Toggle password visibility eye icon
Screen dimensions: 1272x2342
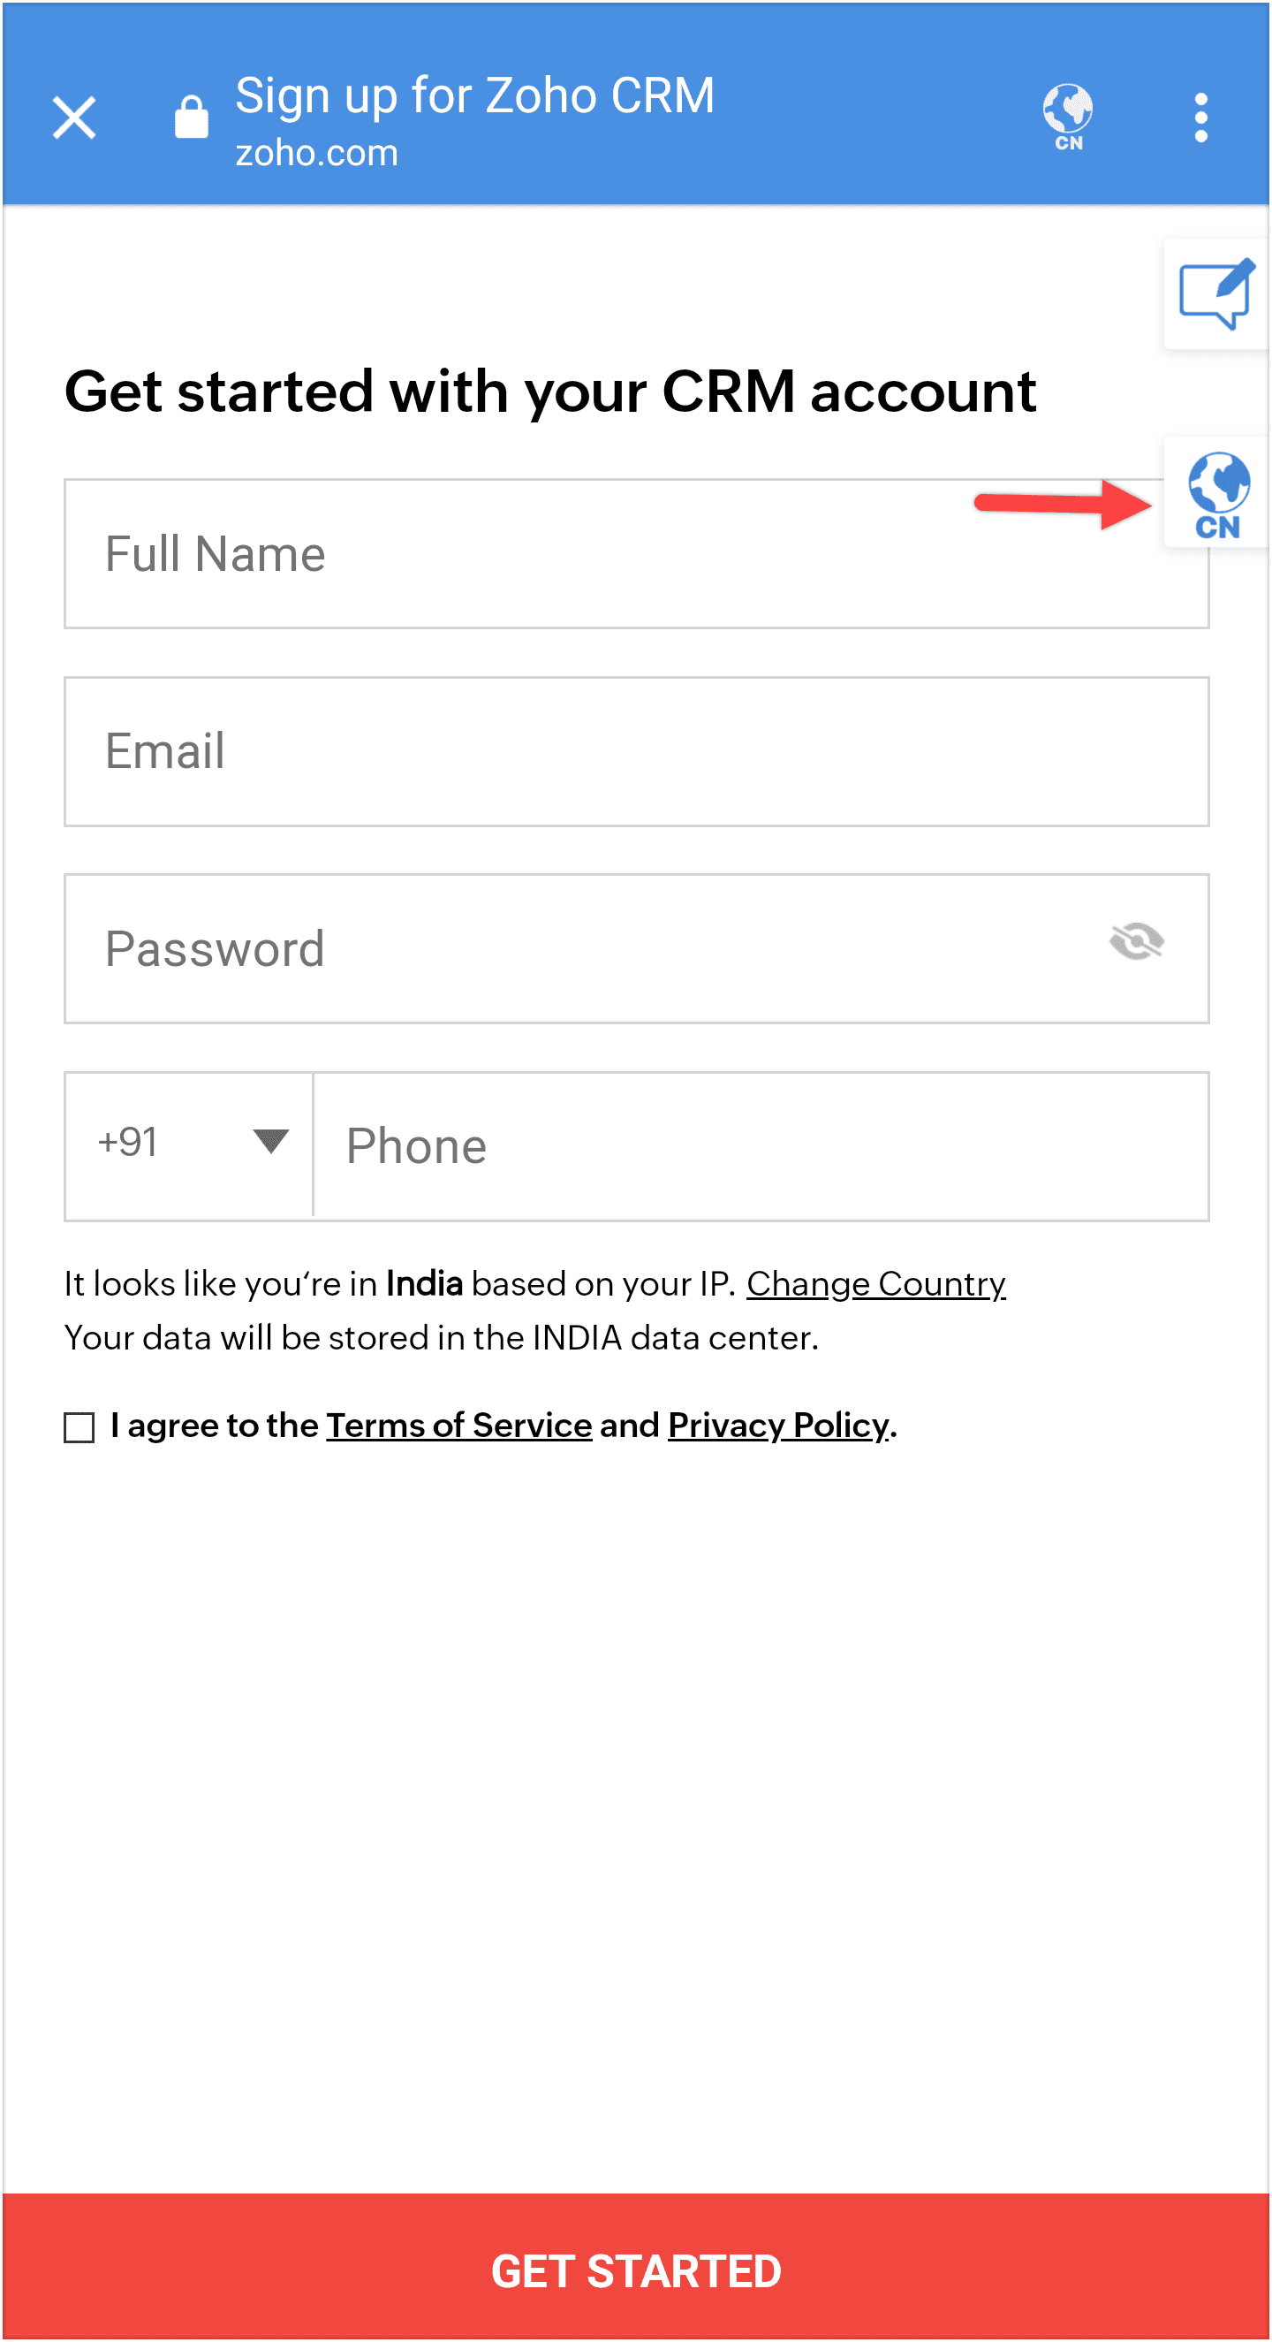point(1136,942)
